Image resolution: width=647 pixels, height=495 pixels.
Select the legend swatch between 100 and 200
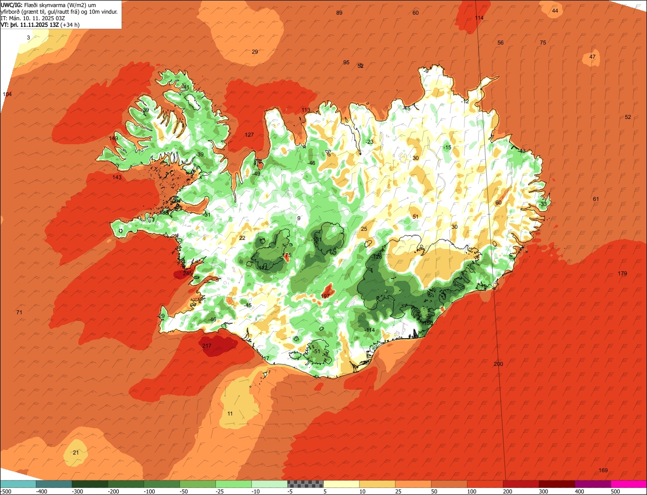coord(485,484)
